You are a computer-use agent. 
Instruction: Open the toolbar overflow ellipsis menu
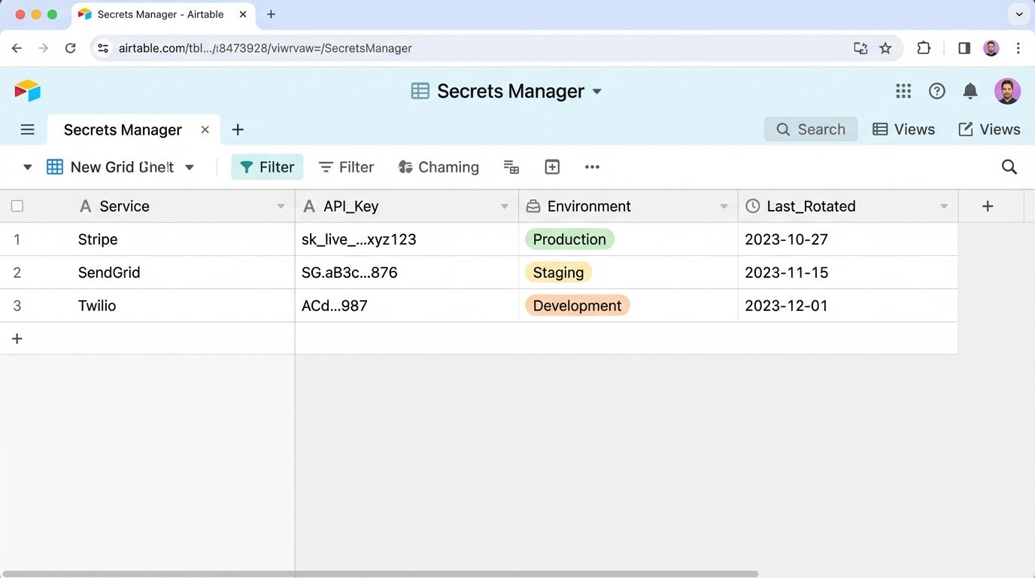pyautogui.click(x=592, y=166)
